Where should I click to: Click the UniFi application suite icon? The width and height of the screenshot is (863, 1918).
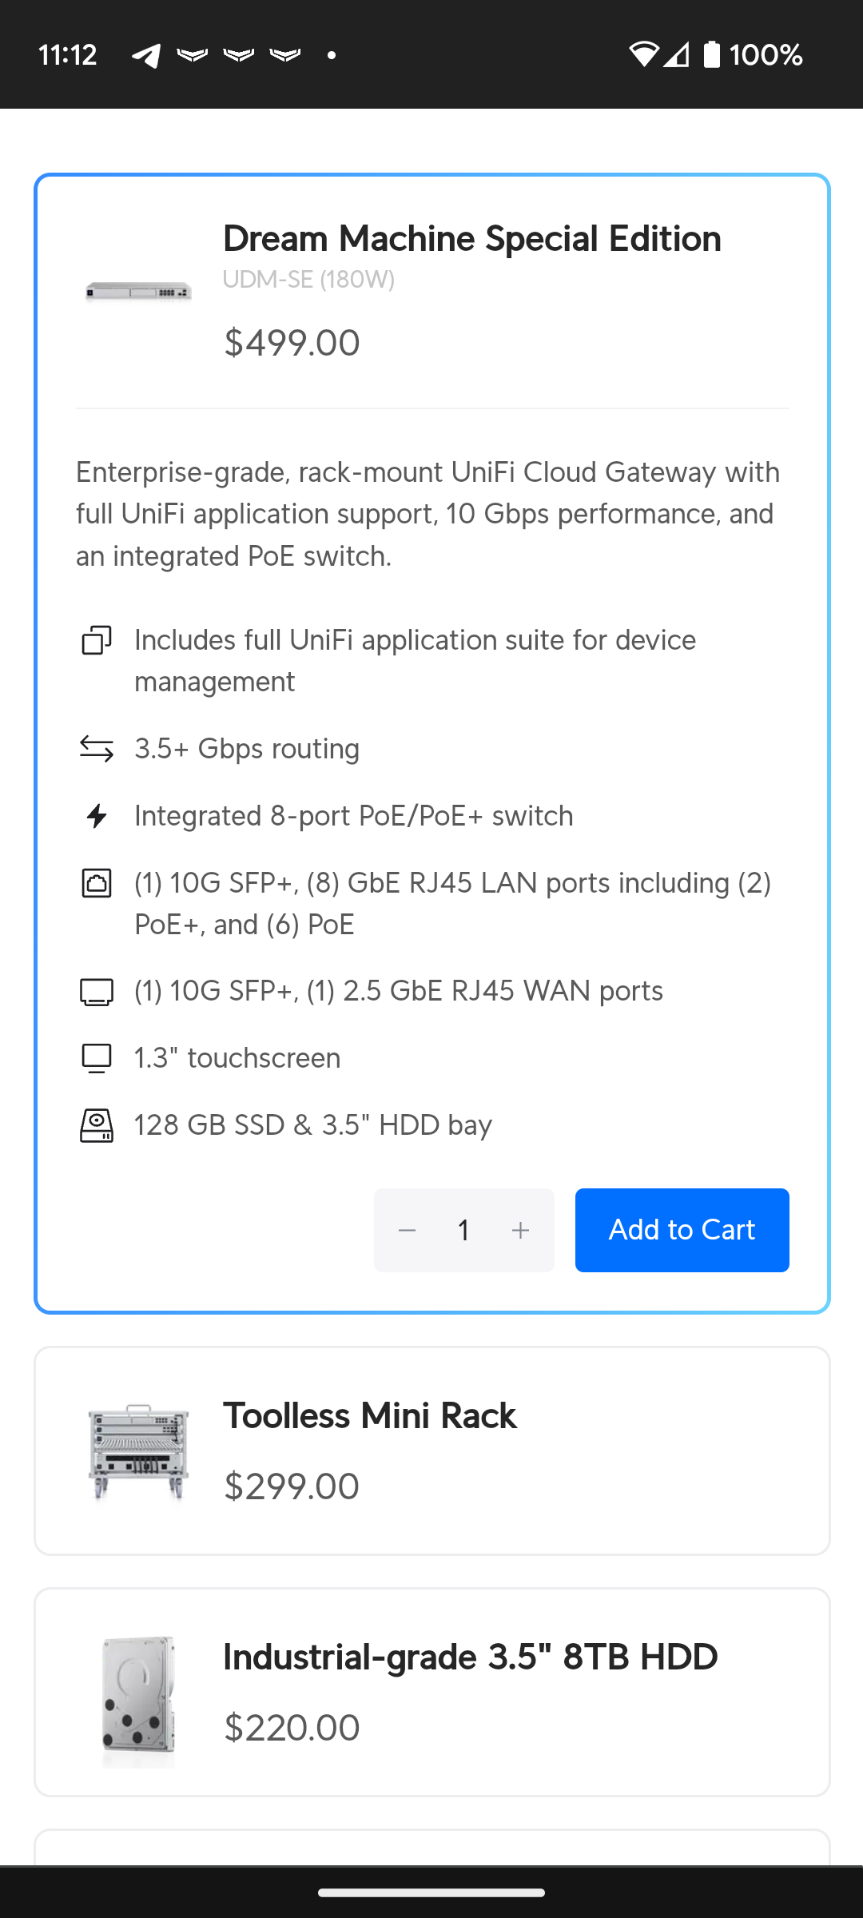(x=97, y=640)
